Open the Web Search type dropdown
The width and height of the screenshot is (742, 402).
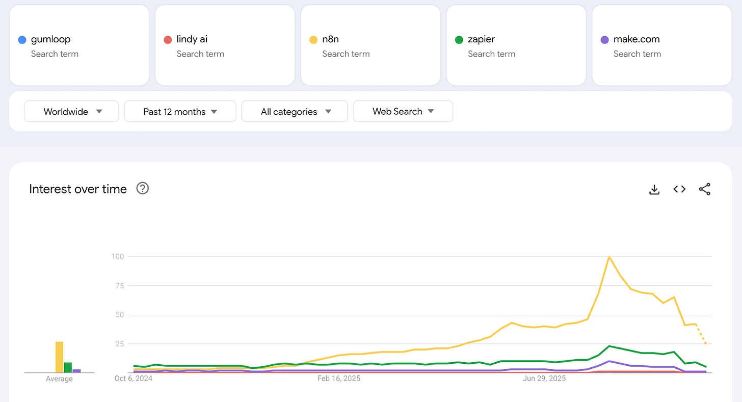click(403, 111)
